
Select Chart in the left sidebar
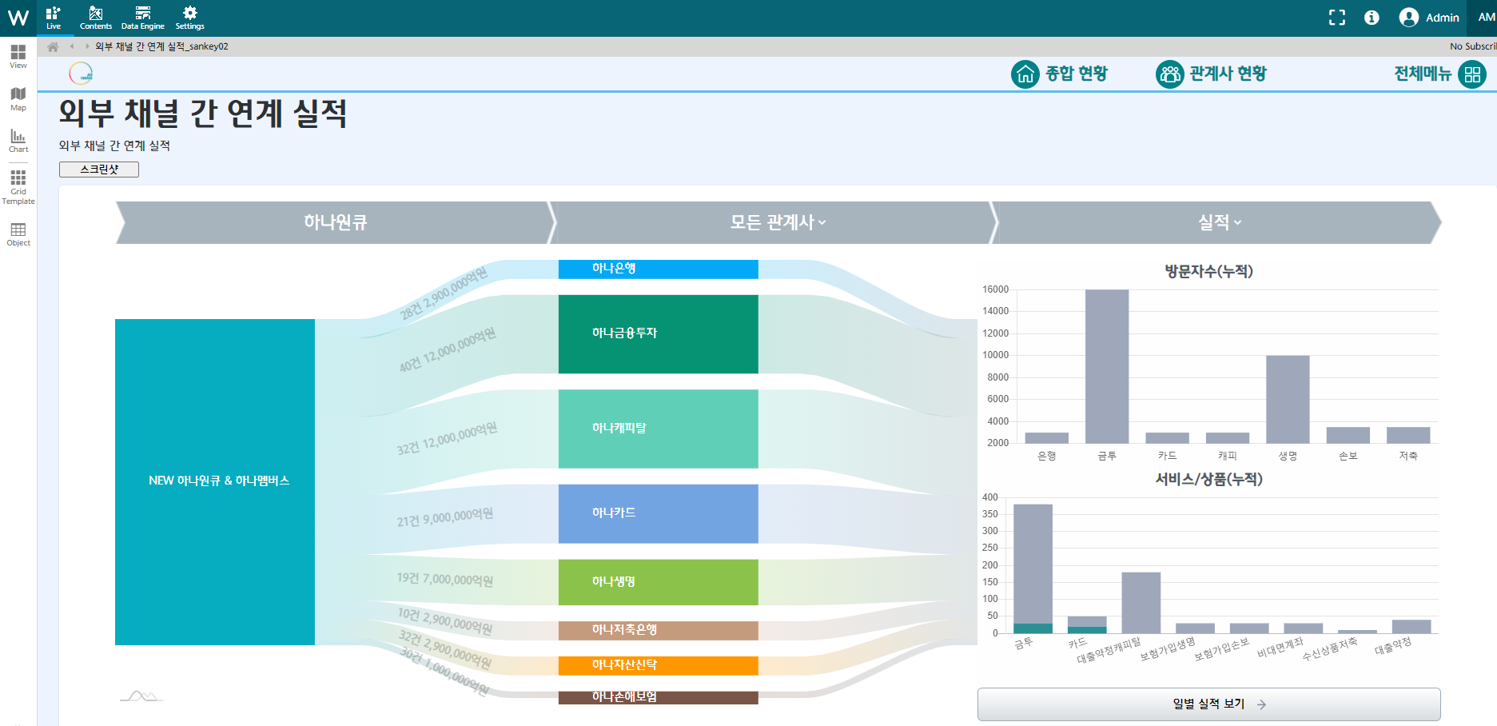[x=18, y=141]
